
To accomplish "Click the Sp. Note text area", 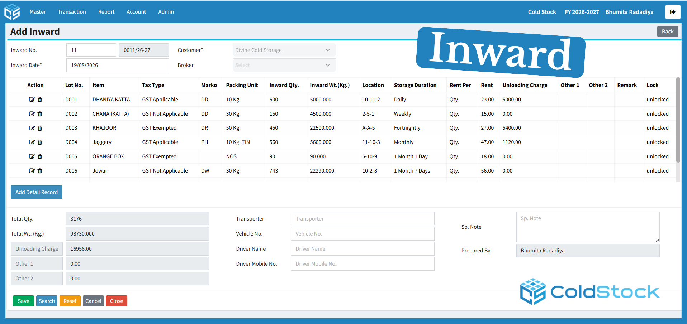I will point(588,227).
